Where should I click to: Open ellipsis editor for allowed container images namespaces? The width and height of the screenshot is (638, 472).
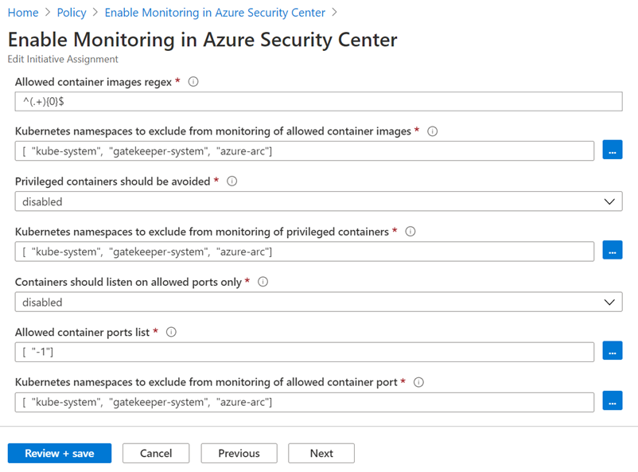tap(613, 150)
